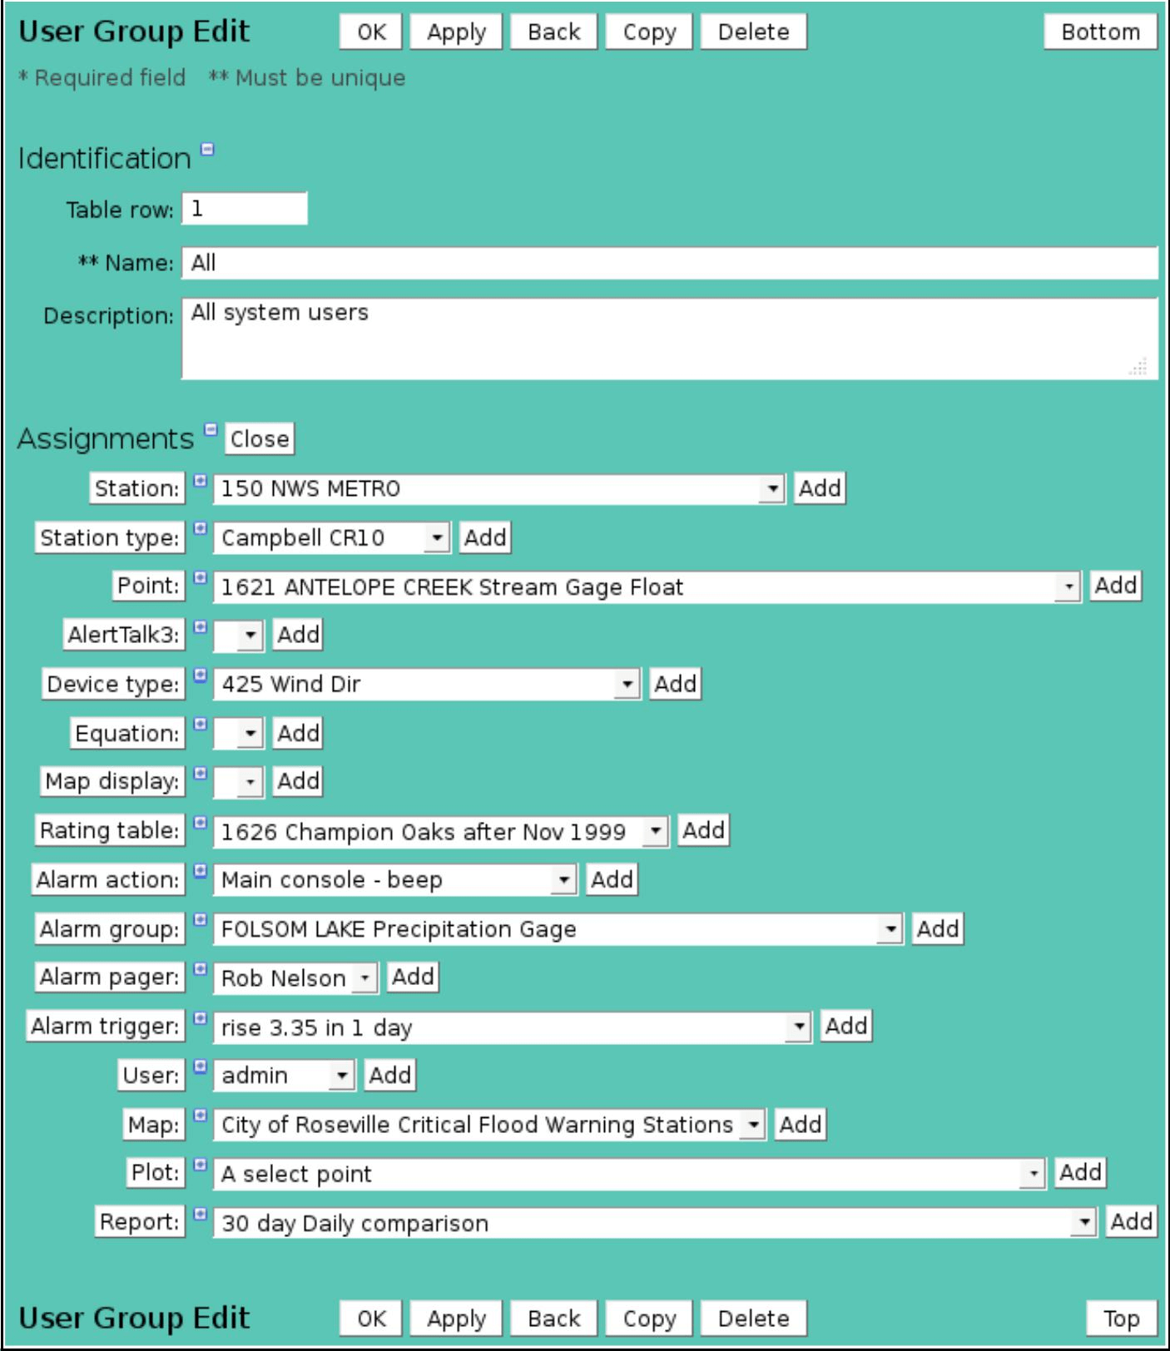Expand the small icon beside Point label
This screenshot has height=1351, width=1170.
200,577
